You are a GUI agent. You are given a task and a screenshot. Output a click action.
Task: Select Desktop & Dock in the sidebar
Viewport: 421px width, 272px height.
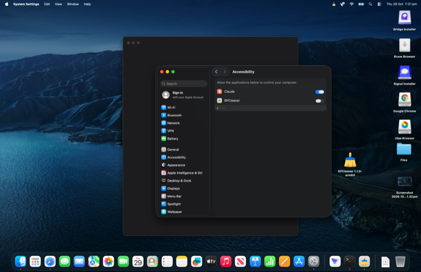[x=176, y=180]
